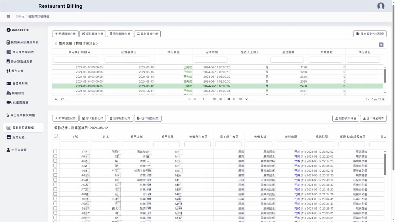Click the 匯出餐勤代扣明細 button
Viewport: 395px width, 222px height.
[x=370, y=34]
